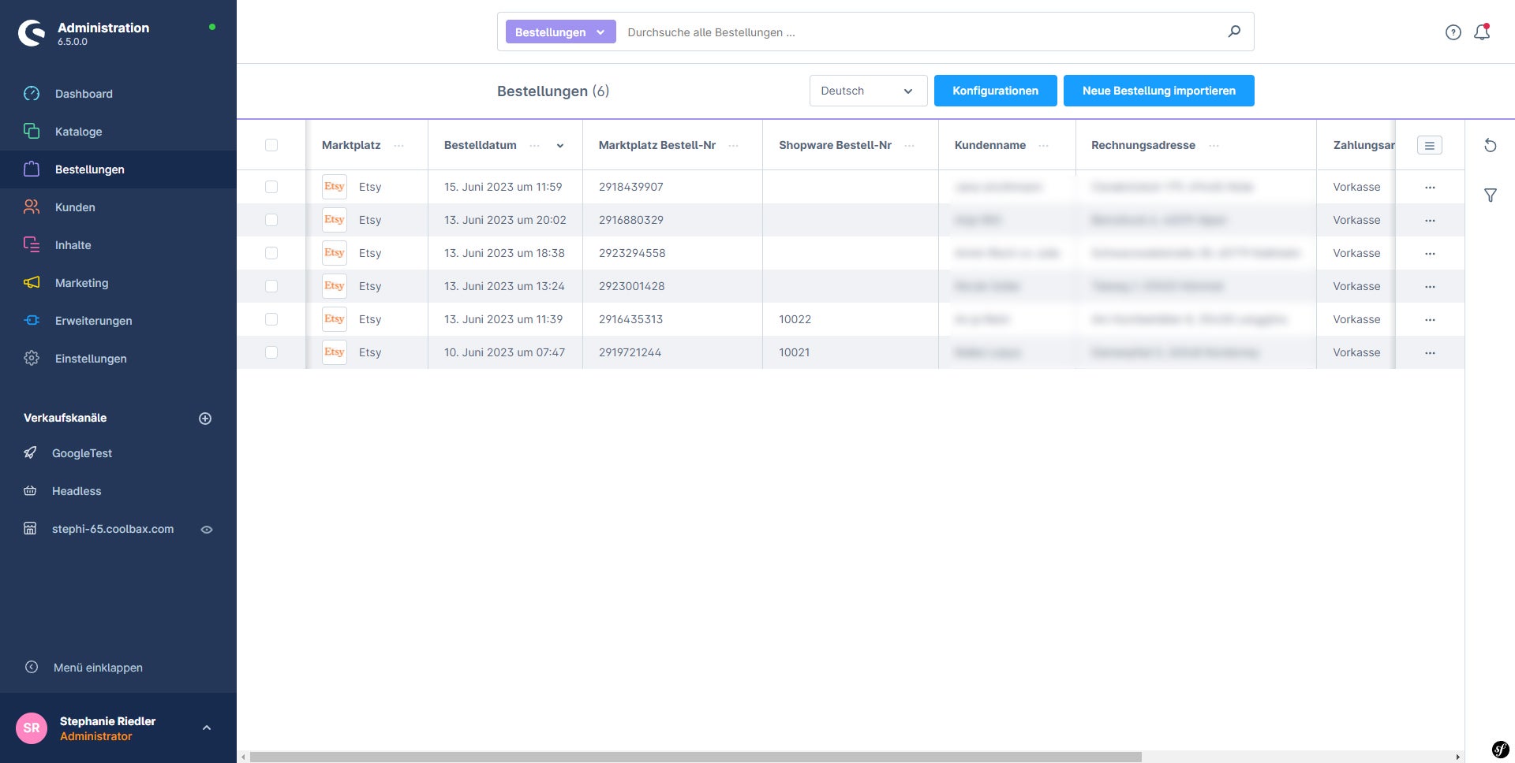Toggle storefront visibility eye for stephi-65.coolbax.com
The height and width of the screenshot is (763, 1515).
[x=207, y=530]
